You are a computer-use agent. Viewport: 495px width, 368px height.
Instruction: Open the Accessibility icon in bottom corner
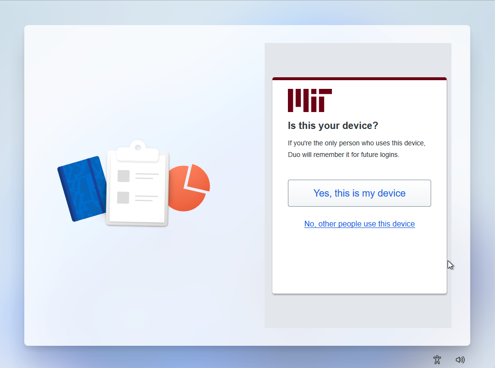pos(437,359)
